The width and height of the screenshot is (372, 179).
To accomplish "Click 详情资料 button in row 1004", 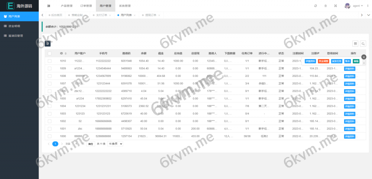I will click(x=350, y=106).
